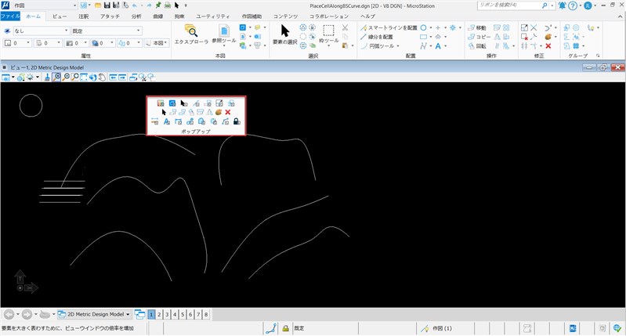Open the 円弧ツール arc tools
626x336 pixels.
click(379, 46)
